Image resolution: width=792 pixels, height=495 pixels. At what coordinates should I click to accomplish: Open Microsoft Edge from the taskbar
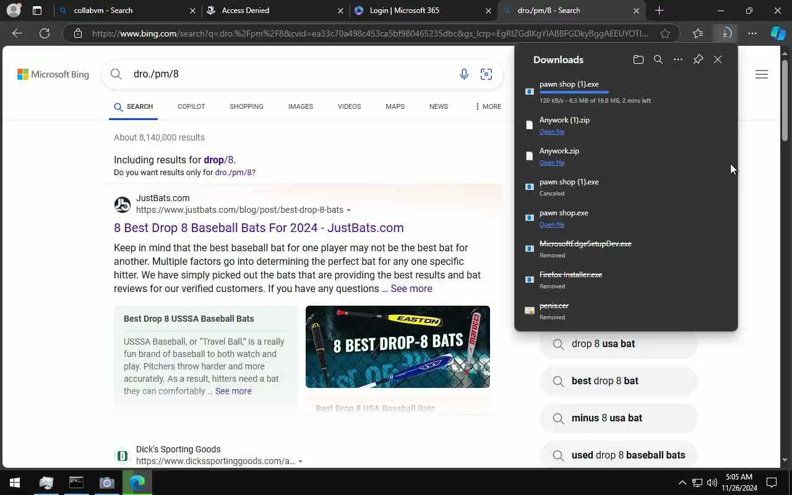137,483
